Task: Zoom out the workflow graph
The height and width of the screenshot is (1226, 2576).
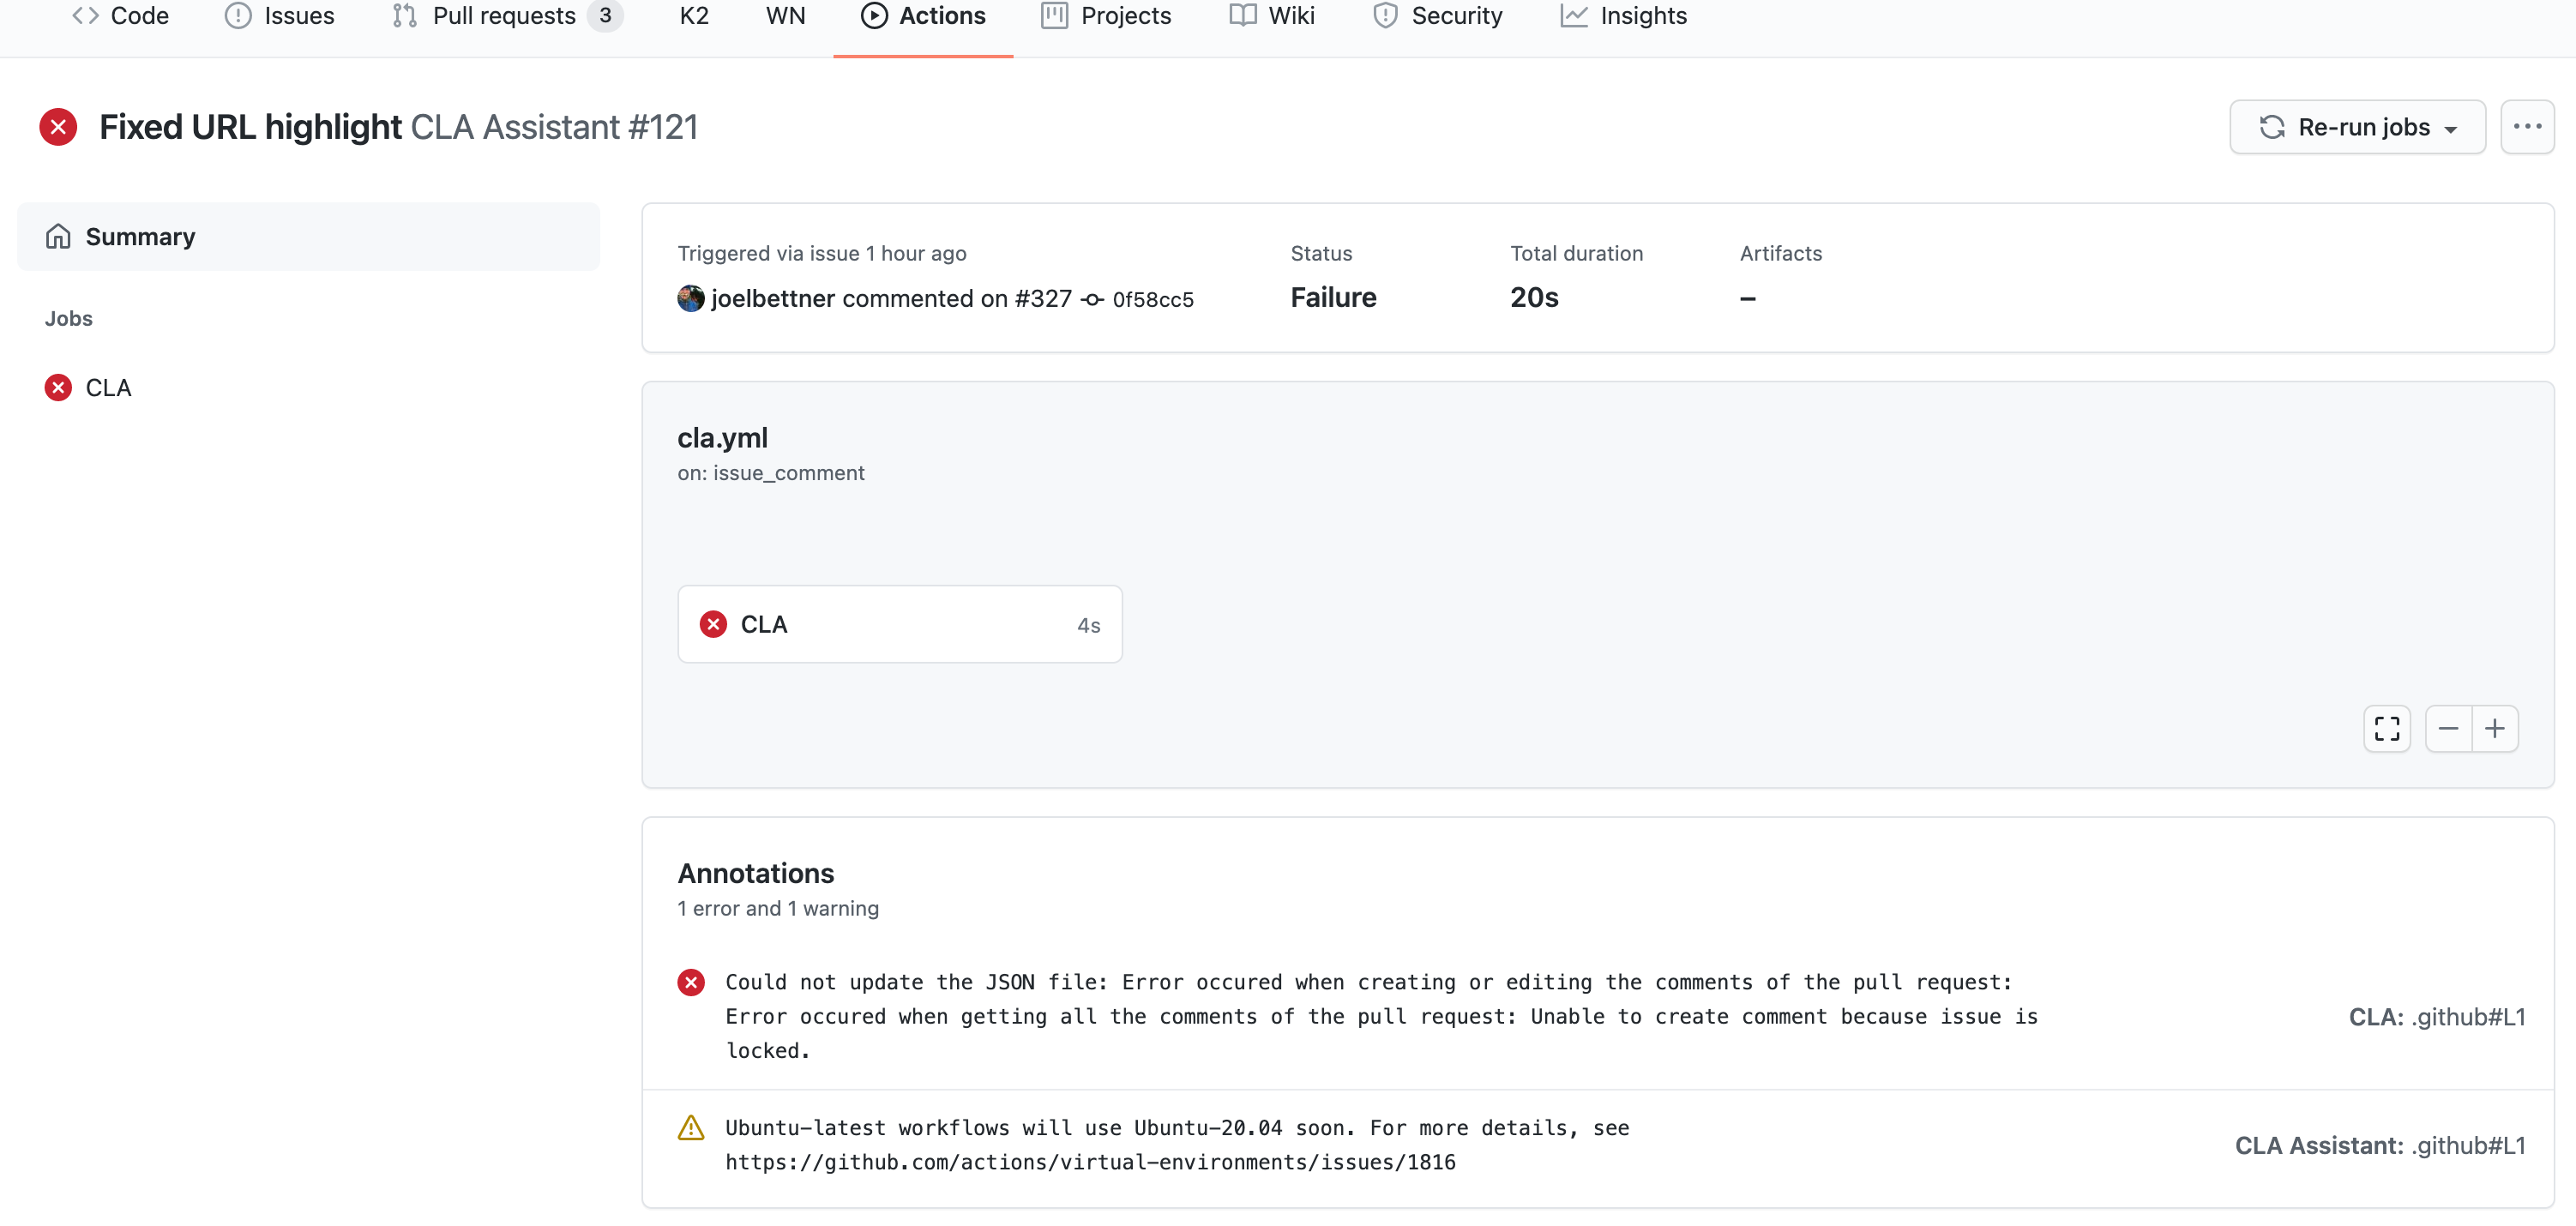Action: (x=2448, y=728)
